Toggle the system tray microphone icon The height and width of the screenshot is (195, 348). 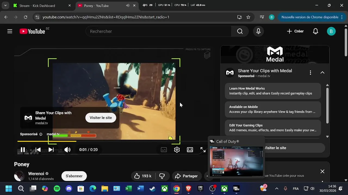tap(285, 188)
